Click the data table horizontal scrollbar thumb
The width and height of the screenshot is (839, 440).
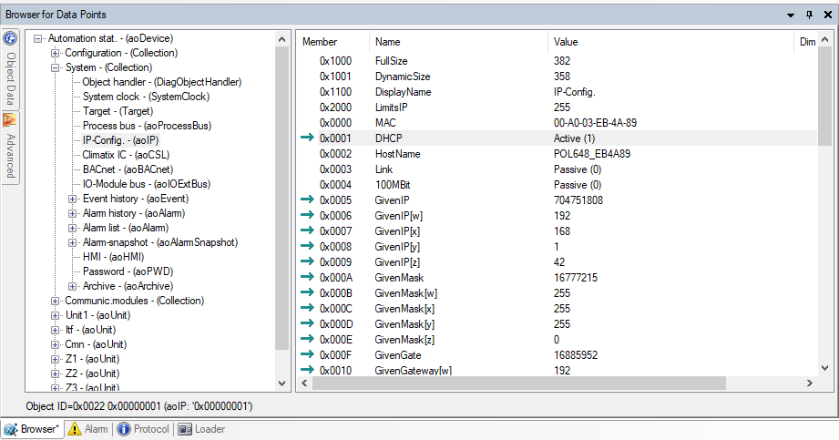coord(519,384)
